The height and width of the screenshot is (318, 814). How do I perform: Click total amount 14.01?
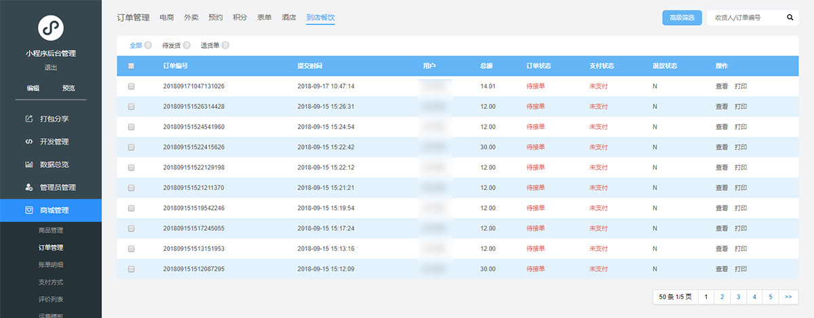pyautogui.click(x=488, y=87)
